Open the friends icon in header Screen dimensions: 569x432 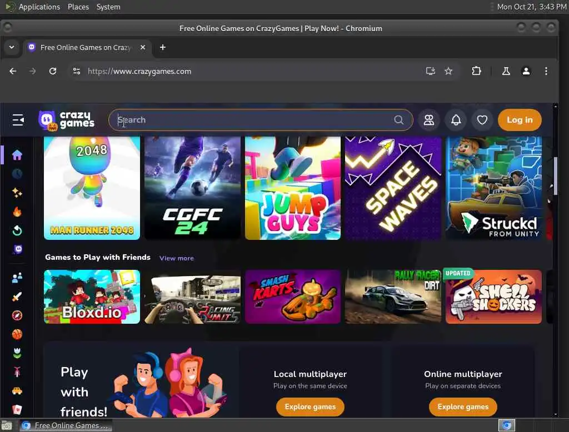pyautogui.click(x=429, y=120)
